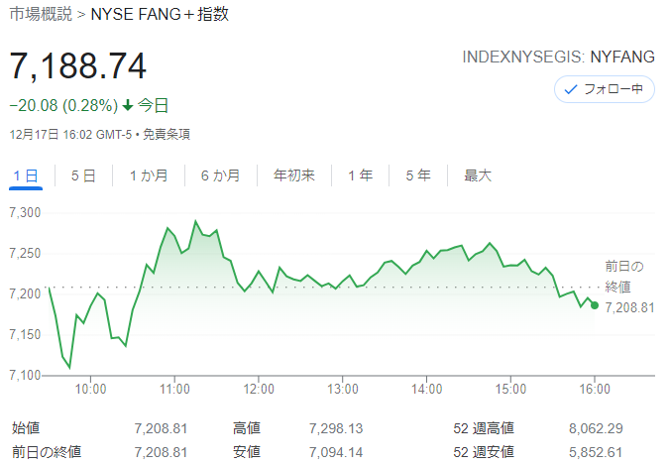Click the 始値 row label
The width and height of the screenshot is (669, 465).
tap(26, 428)
